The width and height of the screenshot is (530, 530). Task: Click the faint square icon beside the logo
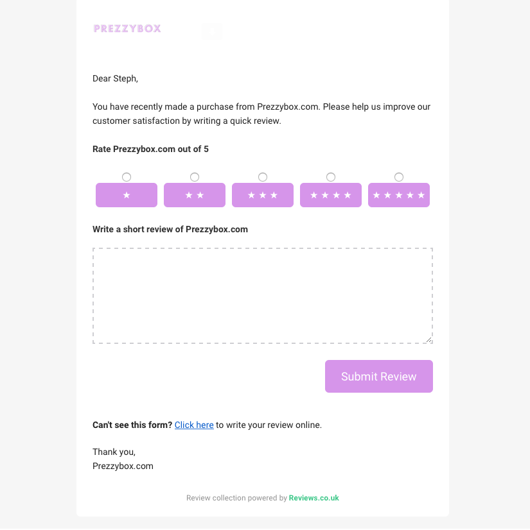point(212,31)
